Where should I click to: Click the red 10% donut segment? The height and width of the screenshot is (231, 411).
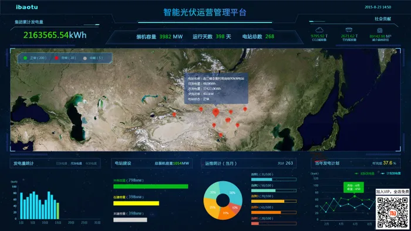pos(235,208)
